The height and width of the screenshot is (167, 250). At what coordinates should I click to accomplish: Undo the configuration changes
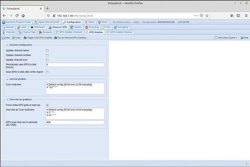(16, 38)
